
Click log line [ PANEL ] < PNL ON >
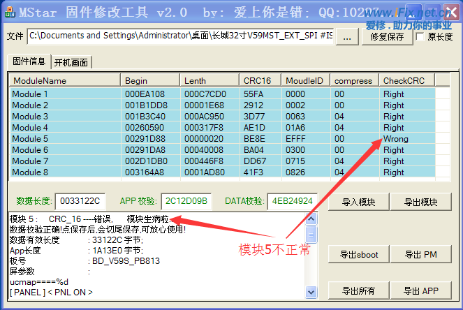tap(51, 293)
